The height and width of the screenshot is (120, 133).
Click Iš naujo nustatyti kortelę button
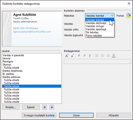(39, 115)
